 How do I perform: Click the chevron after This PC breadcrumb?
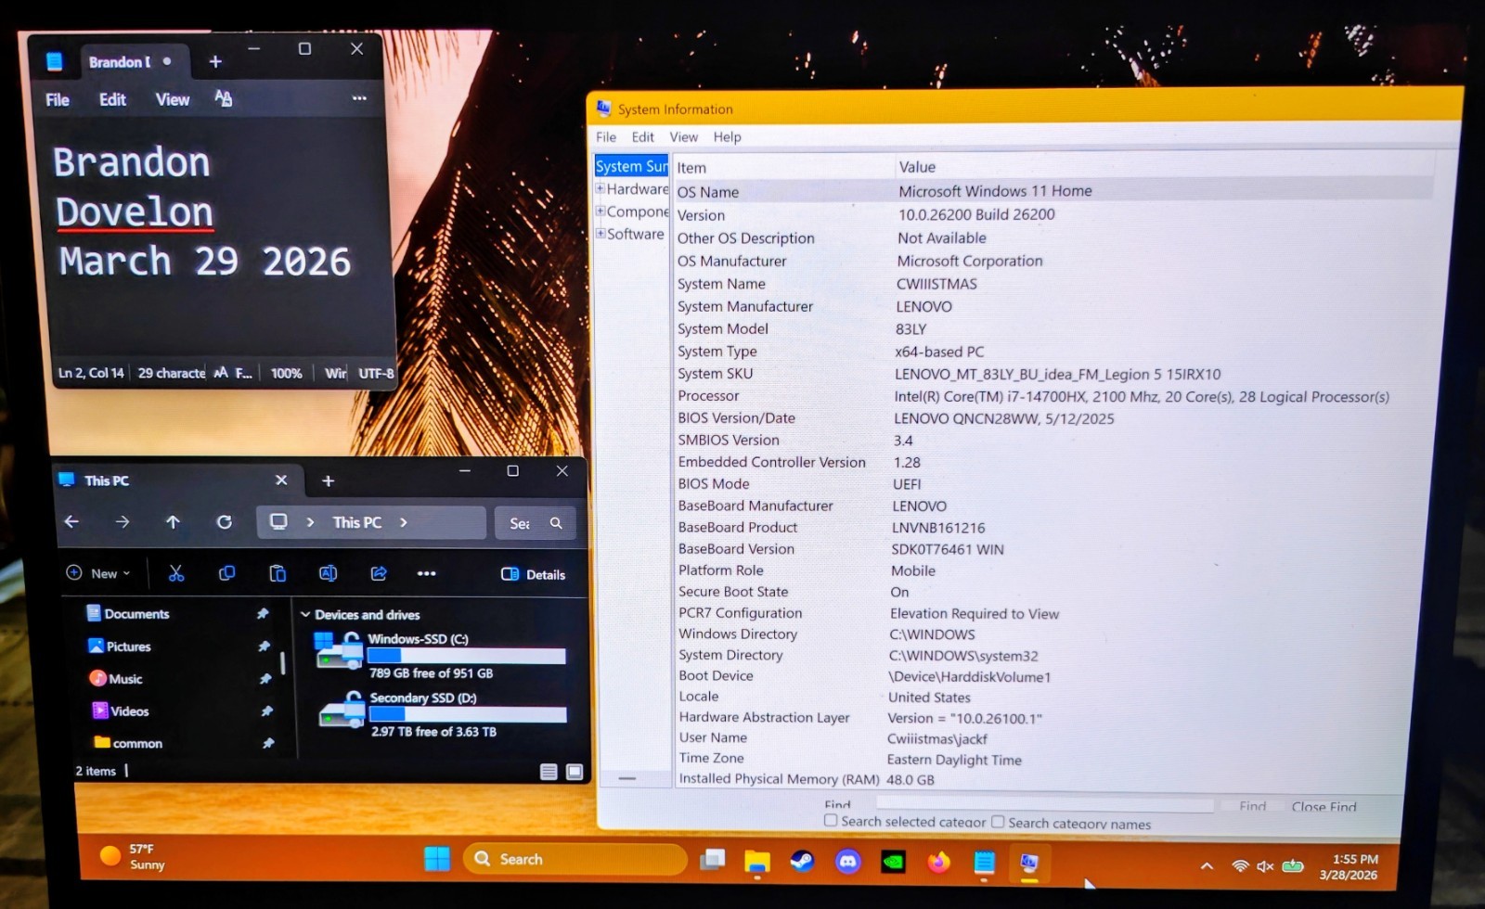click(404, 522)
